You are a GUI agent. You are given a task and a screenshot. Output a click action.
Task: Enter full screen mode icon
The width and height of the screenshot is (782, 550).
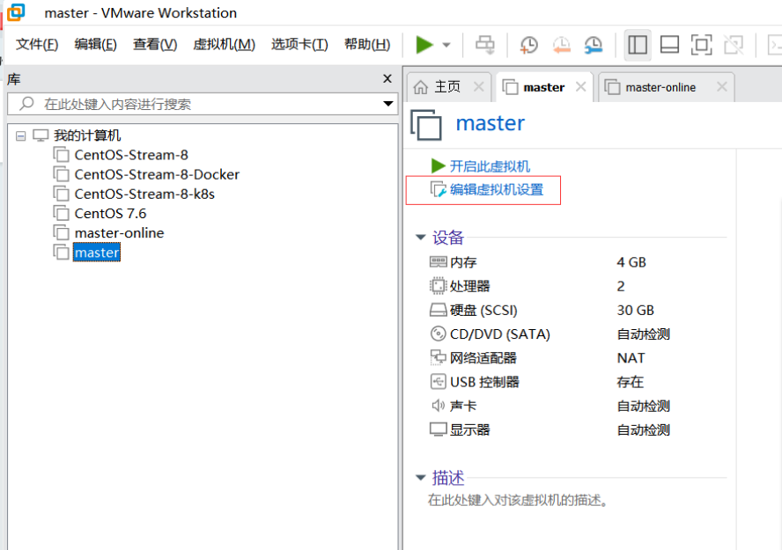tap(701, 45)
